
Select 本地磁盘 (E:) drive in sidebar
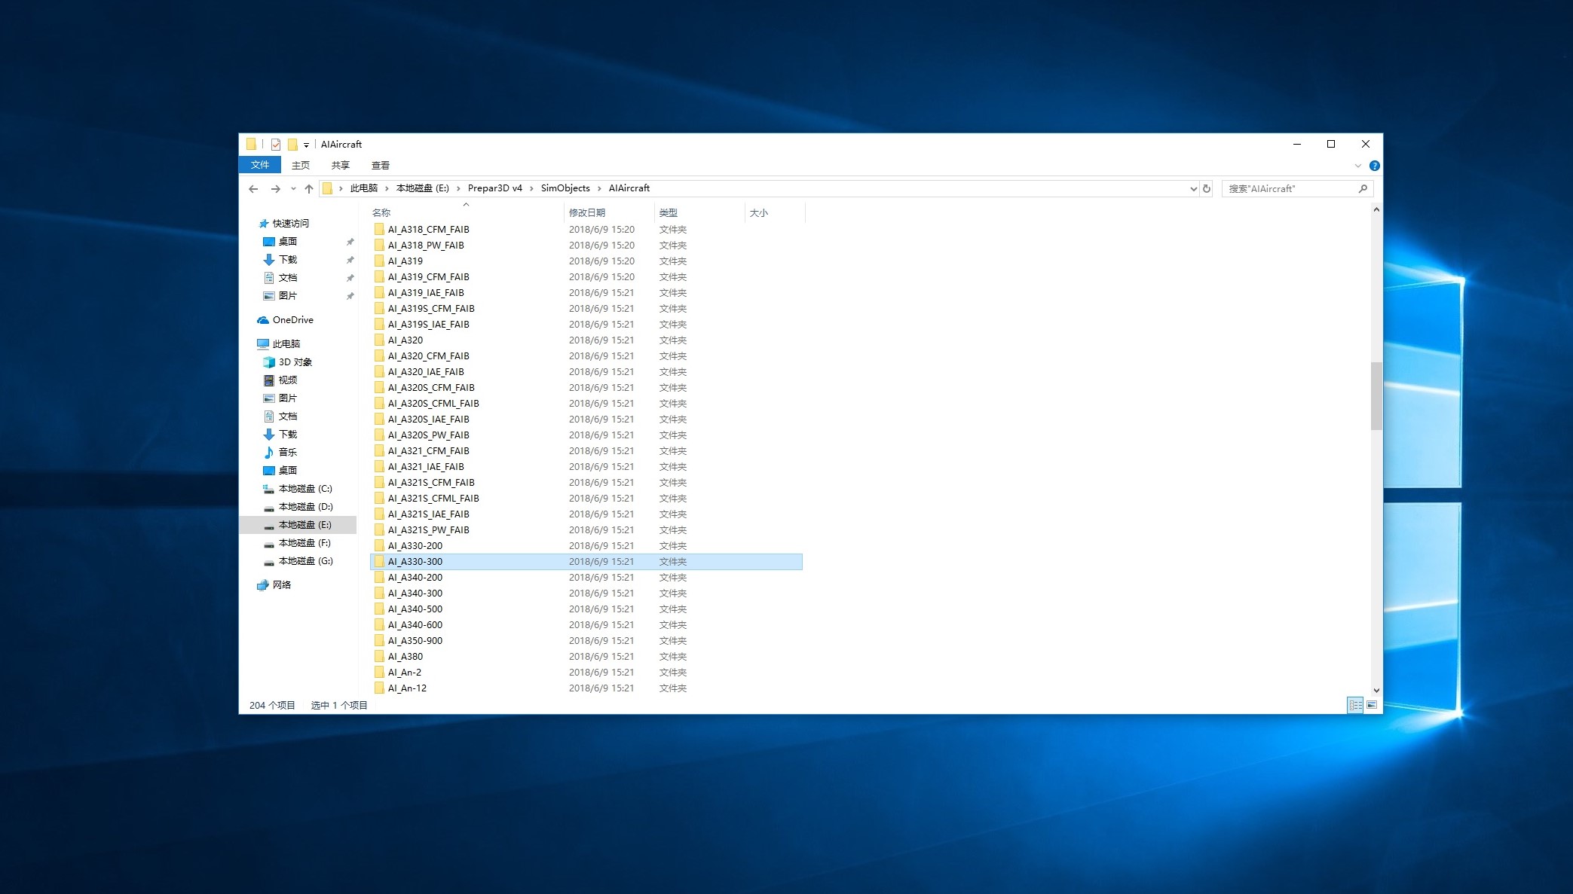[x=298, y=525]
